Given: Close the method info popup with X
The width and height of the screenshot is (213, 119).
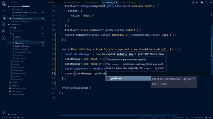Looking at the screenshot, I should pos(194,79).
